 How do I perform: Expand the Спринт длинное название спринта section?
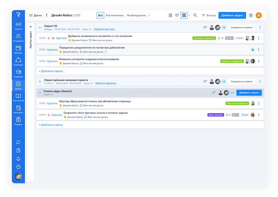40,81
